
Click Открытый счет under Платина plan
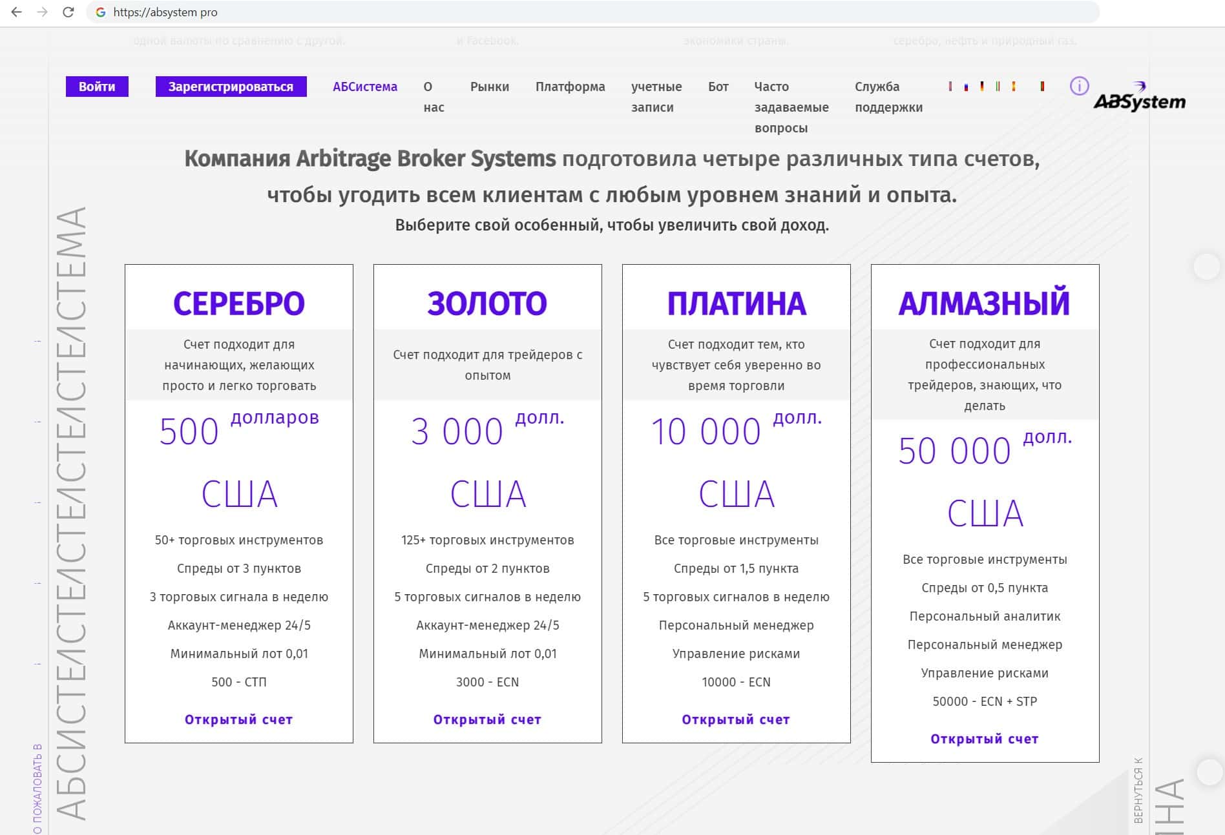click(735, 719)
